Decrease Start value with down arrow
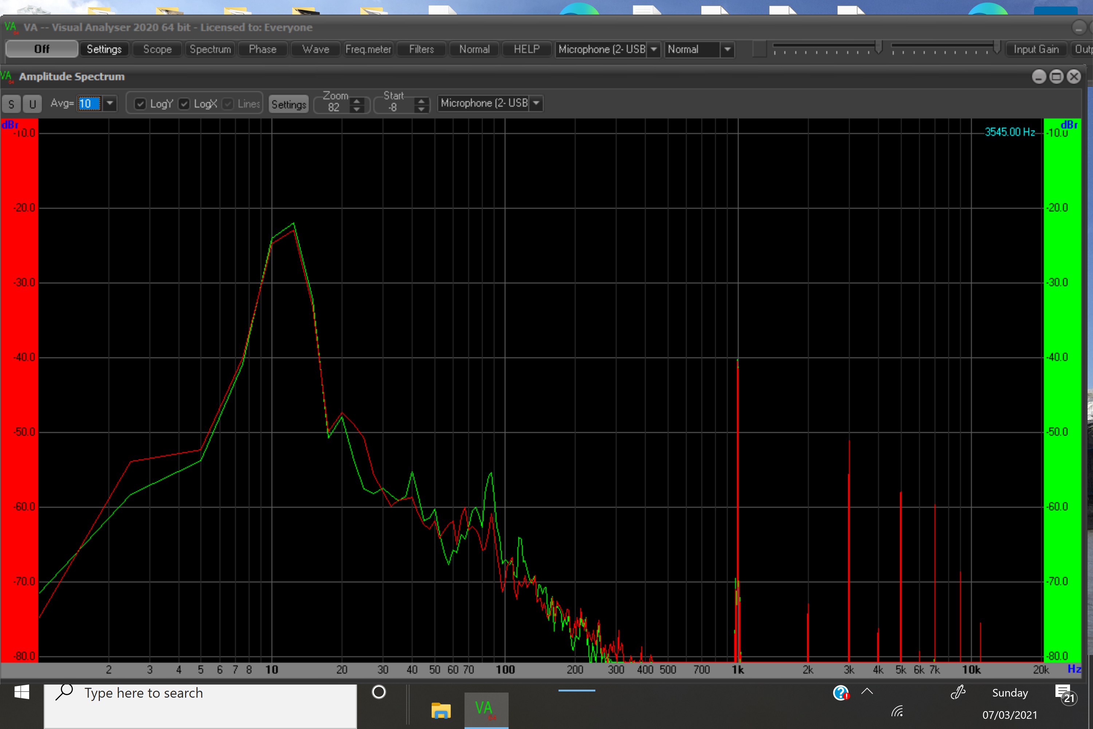Image resolution: width=1093 pixels, height=729 pixels. (x=421, y=109)
